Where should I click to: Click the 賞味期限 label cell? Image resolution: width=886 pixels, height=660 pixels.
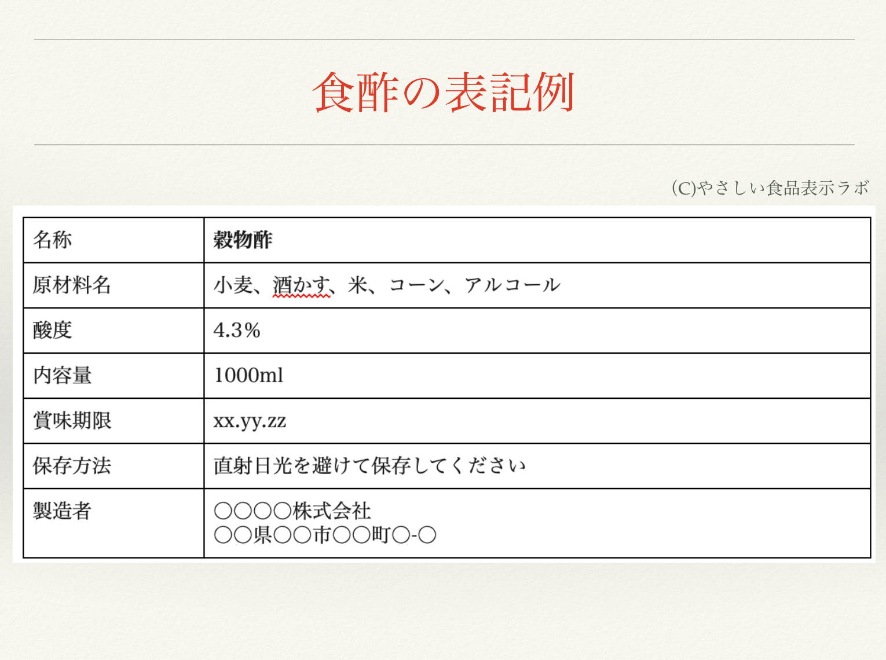click(114, 421)
